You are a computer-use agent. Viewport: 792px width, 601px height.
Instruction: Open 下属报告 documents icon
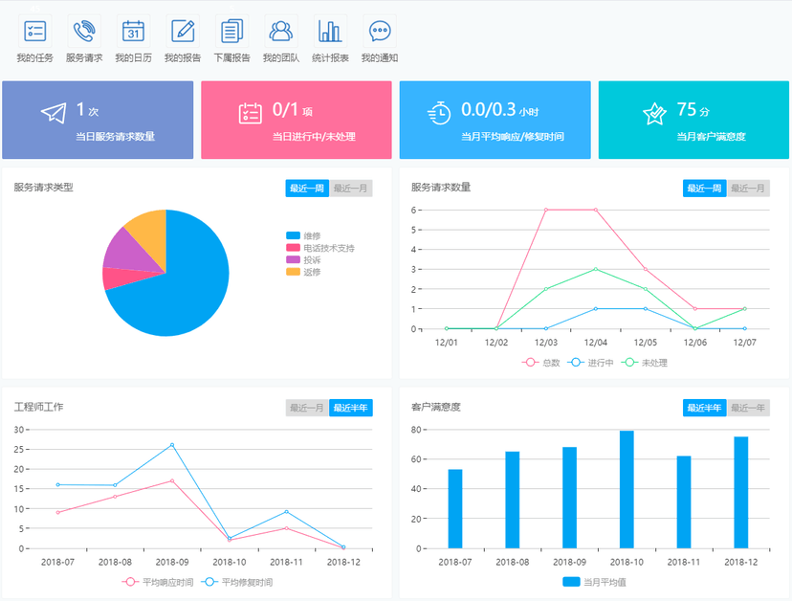(x=231, y=31)
